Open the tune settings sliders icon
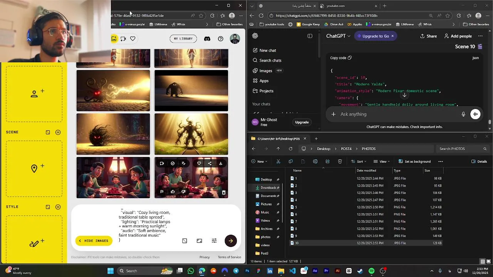Image resolution: width=493 pixels, height=277 pixels. [214, 241]
